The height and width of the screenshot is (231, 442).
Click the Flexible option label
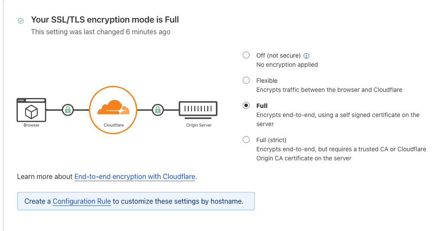[267, 81]
